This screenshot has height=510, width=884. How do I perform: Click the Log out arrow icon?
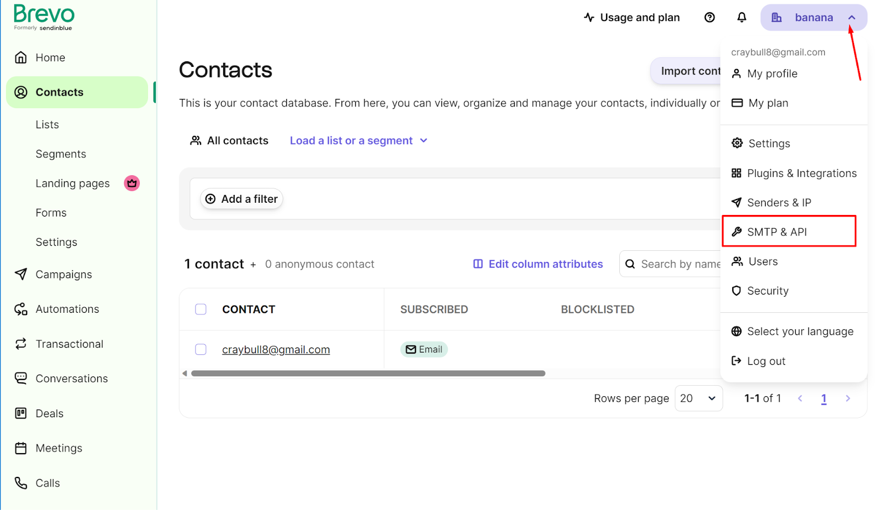pos(736,361)
